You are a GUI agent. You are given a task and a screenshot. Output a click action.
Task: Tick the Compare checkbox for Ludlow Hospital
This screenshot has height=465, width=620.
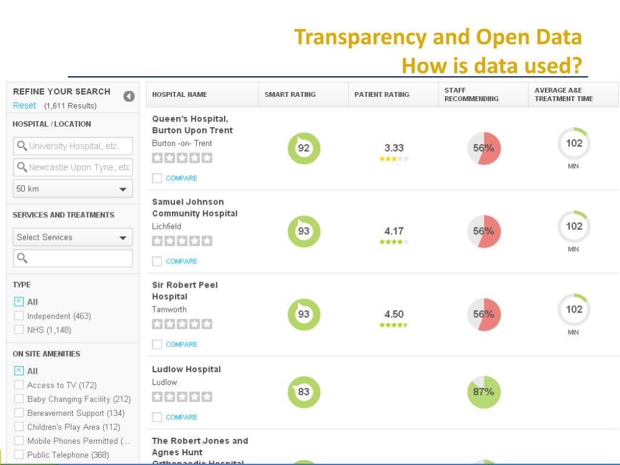click(x=157, y=417)
